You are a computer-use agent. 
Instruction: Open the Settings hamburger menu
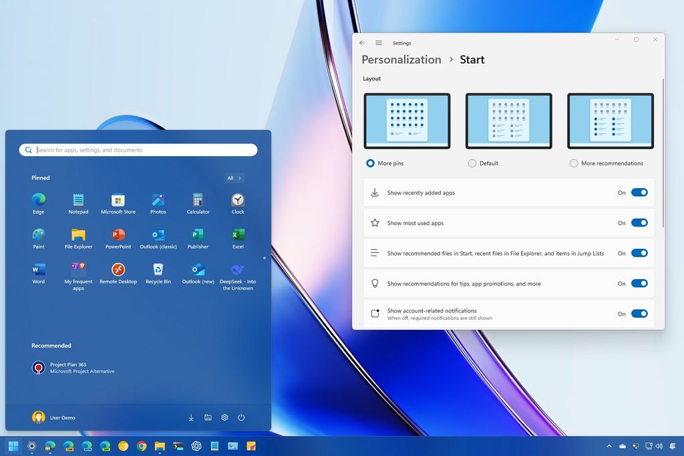[x=379, y=42]
